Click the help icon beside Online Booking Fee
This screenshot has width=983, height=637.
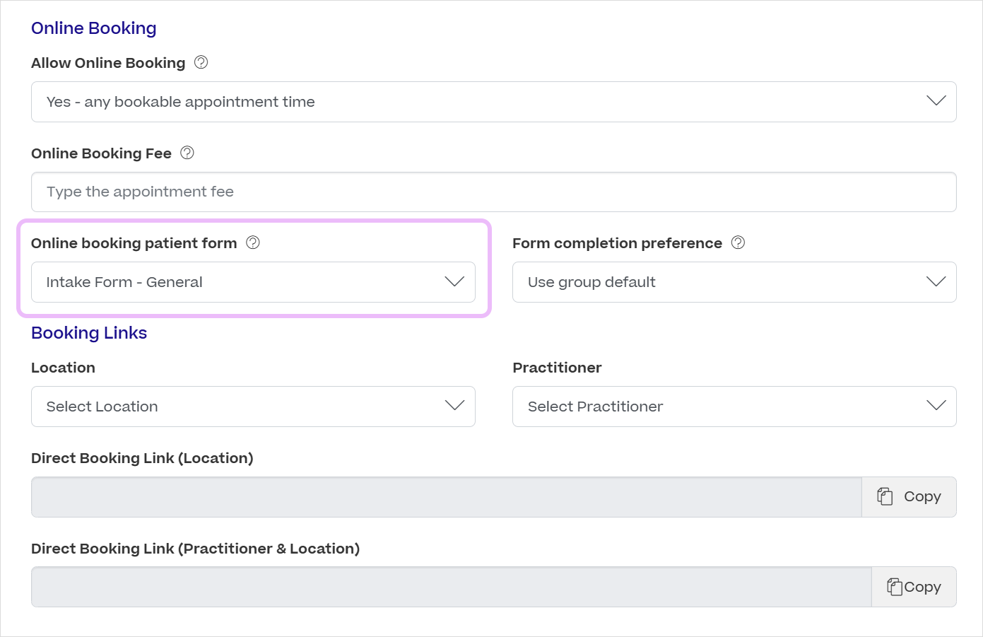(187, 152)
